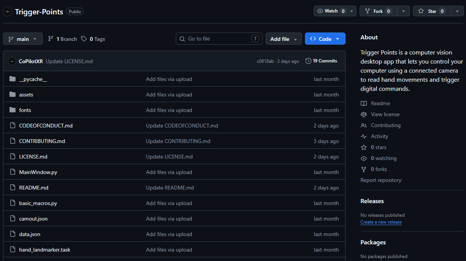Click the book icon beside Readme
The width and height of the screenshot is (466, 261).
(x=364, y=103)
